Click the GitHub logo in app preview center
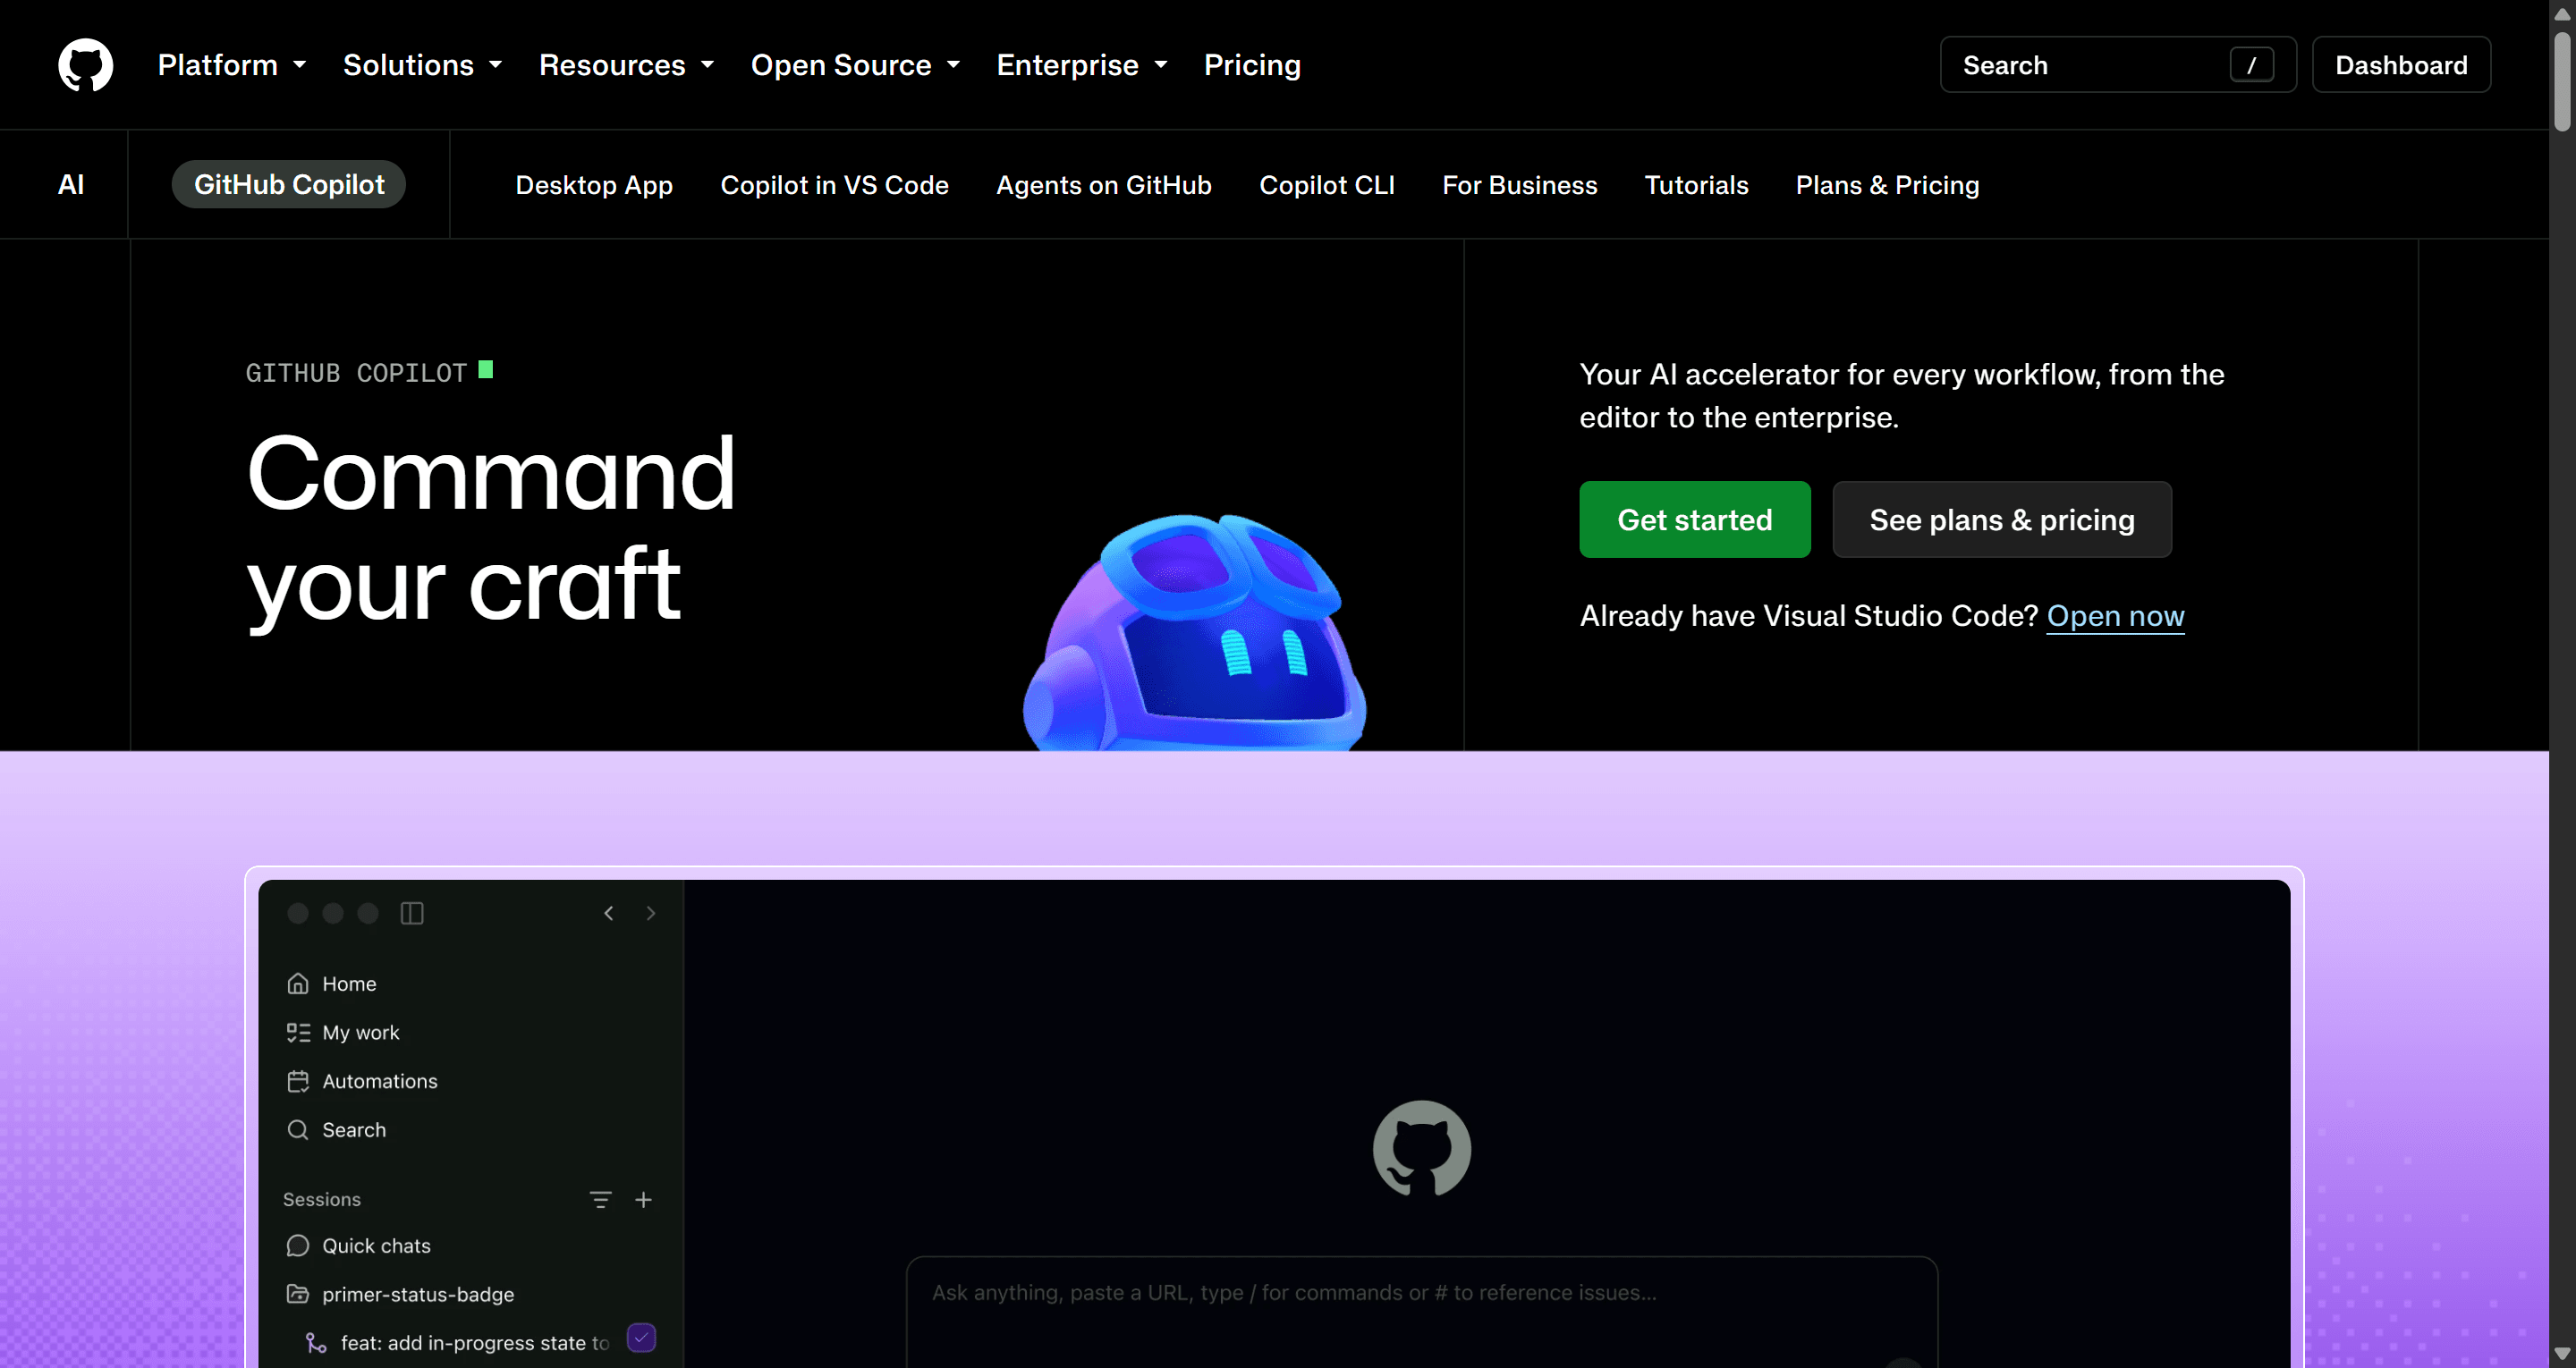 pyautogui.click(x=1421, y=1148)
